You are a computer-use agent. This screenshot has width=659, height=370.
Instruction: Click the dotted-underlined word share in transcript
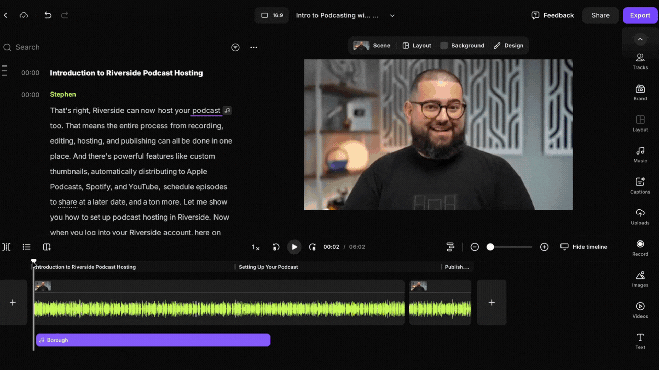pyautogui.click(x=68, y=202)
